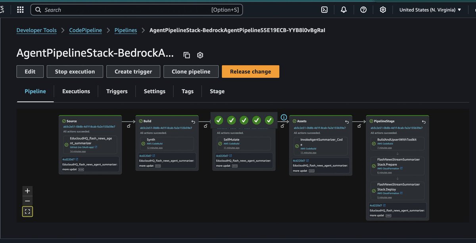
Task: Toggle the transition lock between Source and Build stages
Action: pyautogui.click(x=129, y=125)
